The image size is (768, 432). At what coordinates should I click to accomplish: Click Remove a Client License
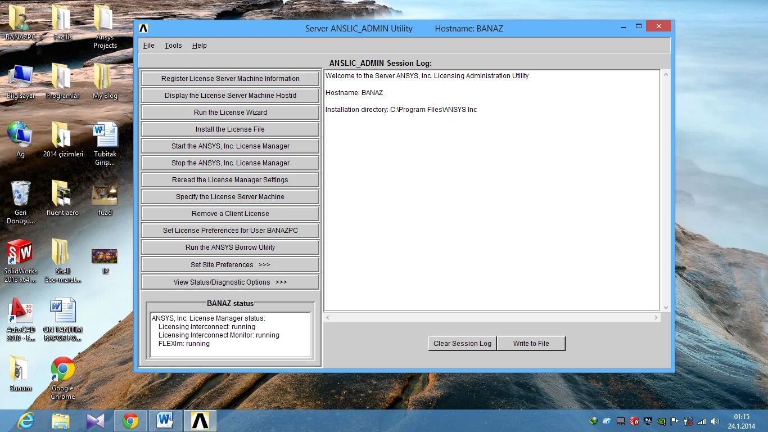pos(230,214)
